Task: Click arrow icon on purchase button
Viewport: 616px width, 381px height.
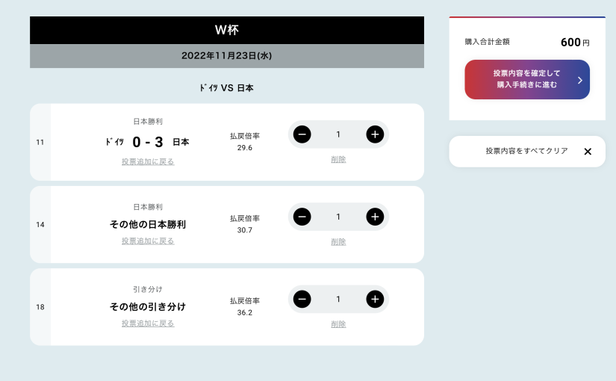Action: coord(579,80)
